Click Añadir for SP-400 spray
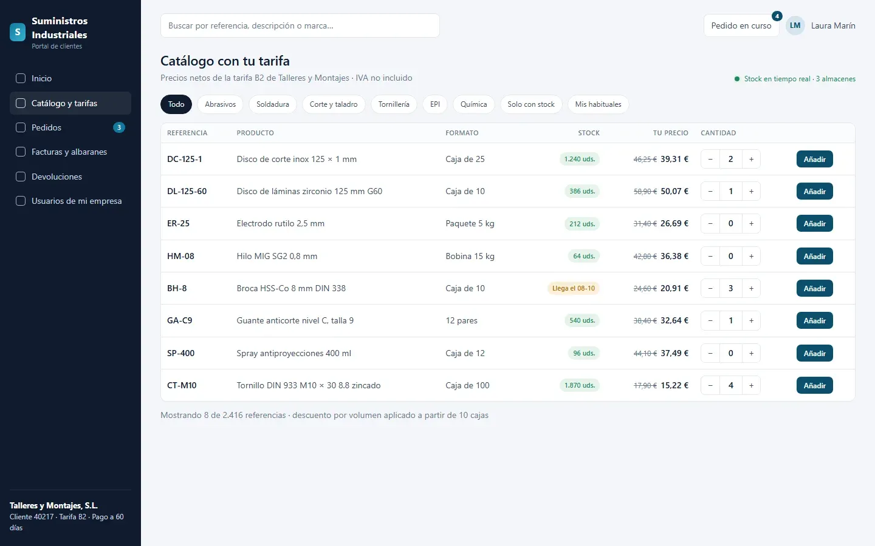The height and width of the screenshot is (546, 875). (814, 354)
